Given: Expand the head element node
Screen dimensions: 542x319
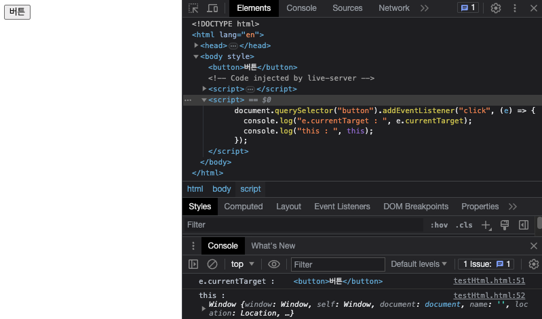Looking at the screenshot, I should [x=196, y=45].
